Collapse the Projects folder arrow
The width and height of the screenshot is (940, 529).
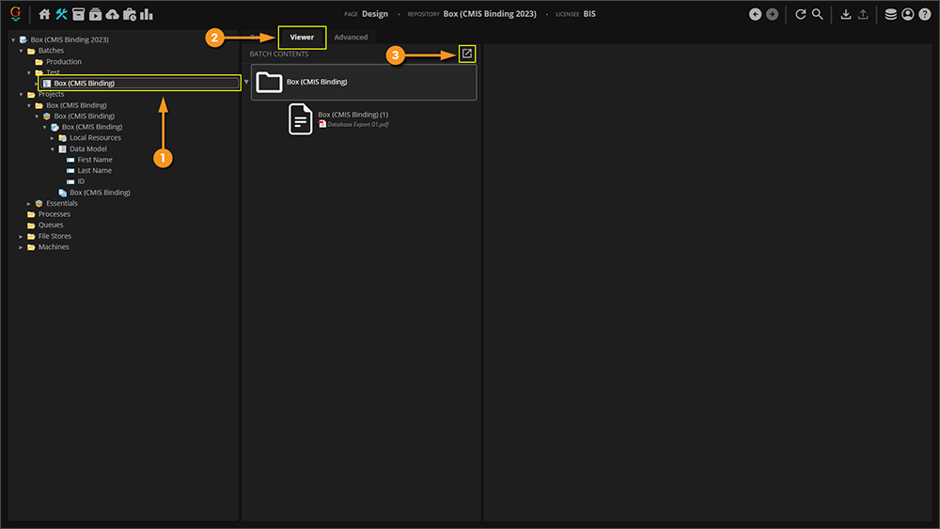(x=21, y=94)
